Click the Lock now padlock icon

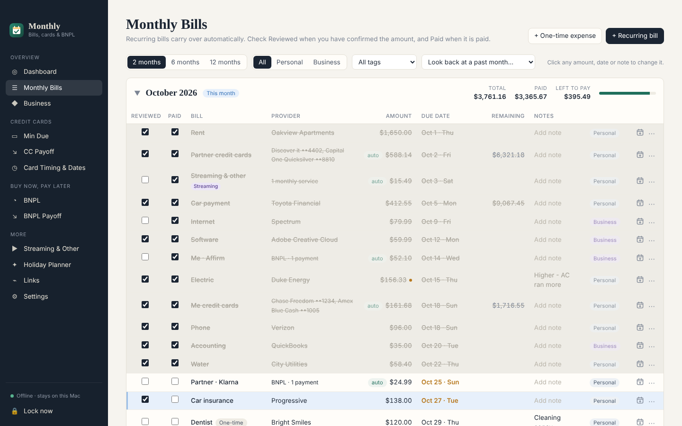pos(15,411)
